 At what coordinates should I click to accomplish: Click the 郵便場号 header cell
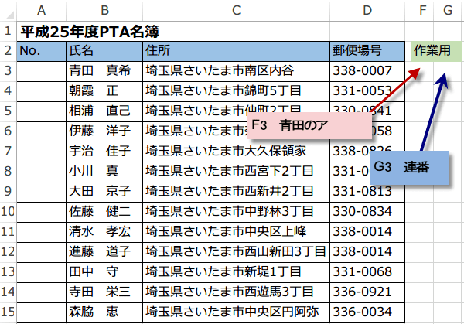pyautogui.click(x=367, y=52)
